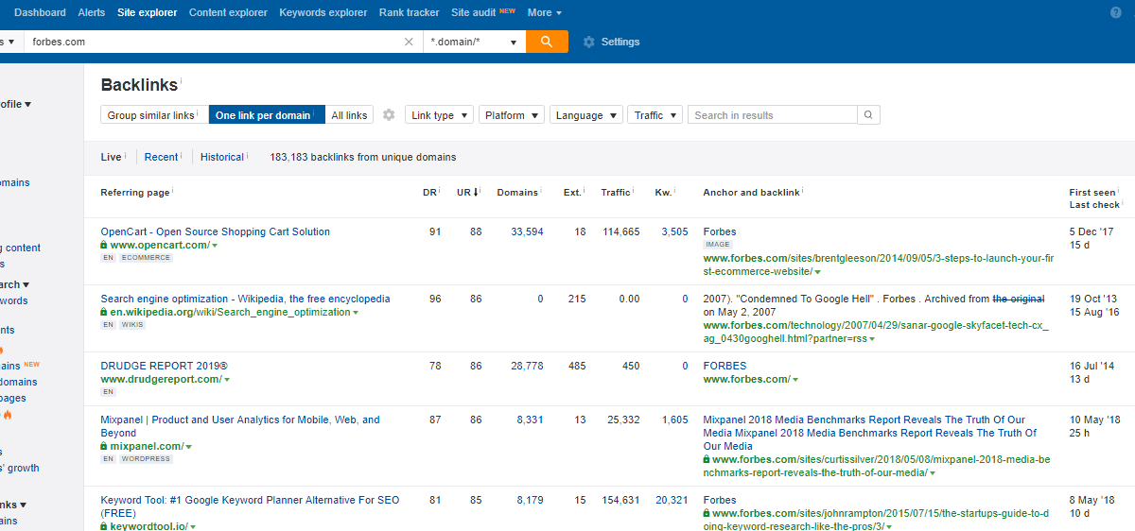This screenshot has width=1135, height=531.
Task: Open the 33,594 referring domains link
Action: pos(527,231)
